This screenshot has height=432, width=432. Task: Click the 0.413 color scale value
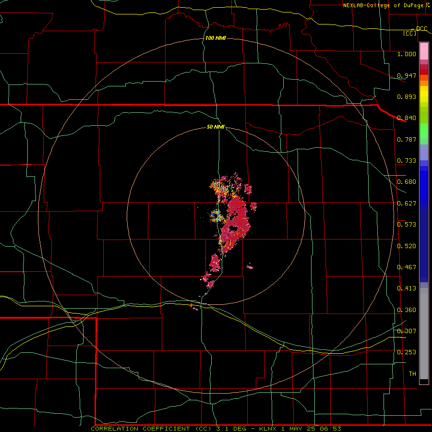407,288
